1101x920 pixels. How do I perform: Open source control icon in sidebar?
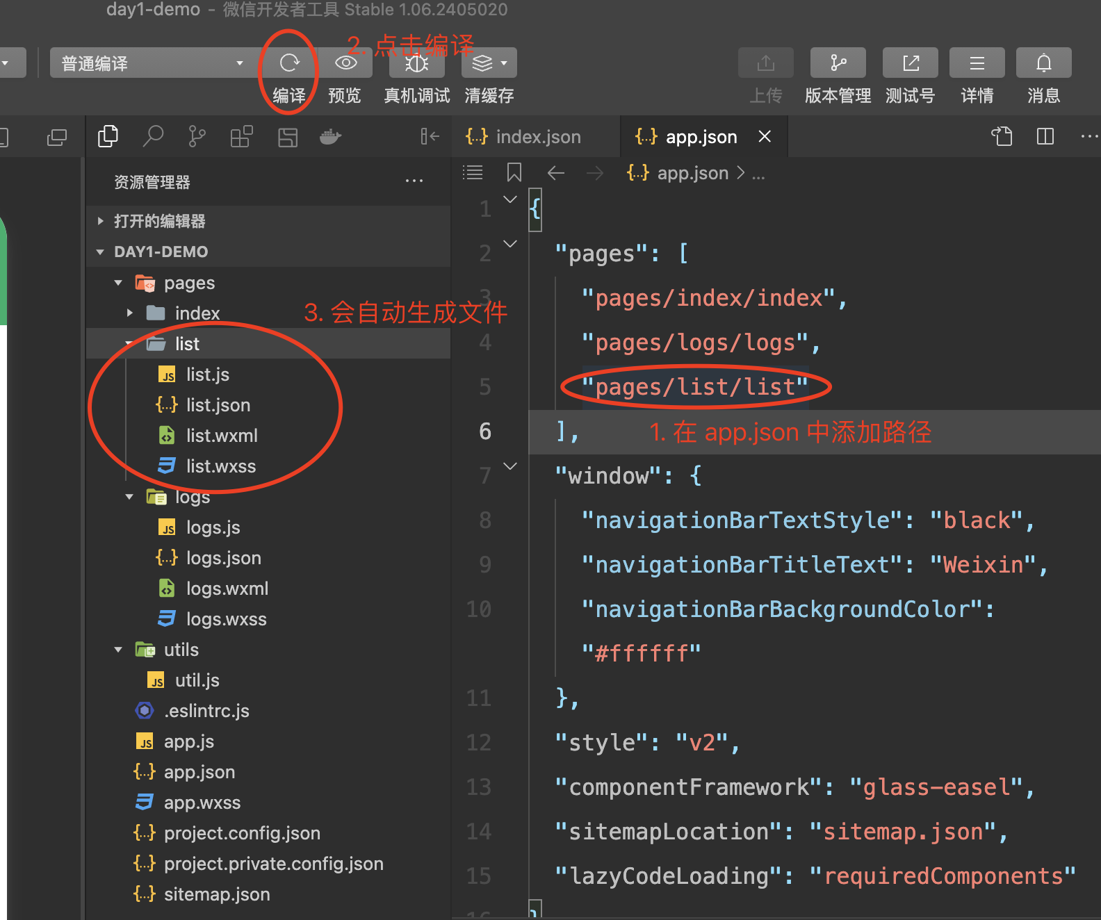(197, 137)
